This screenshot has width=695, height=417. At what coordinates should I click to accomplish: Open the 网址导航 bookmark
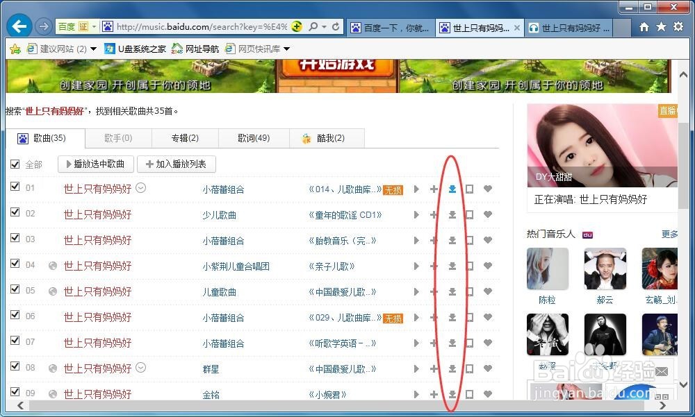click(x=195, y=49)
